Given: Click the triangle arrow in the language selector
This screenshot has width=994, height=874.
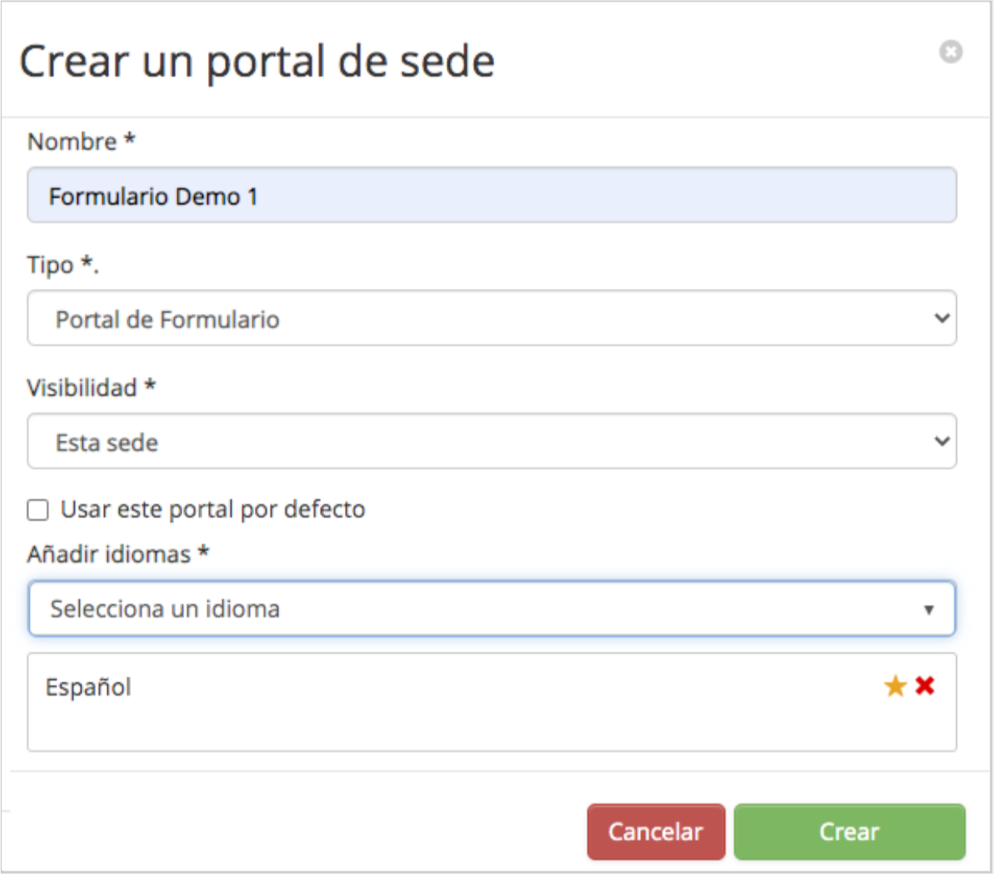Looking at the screenshot, I should [x=929, y=610].
